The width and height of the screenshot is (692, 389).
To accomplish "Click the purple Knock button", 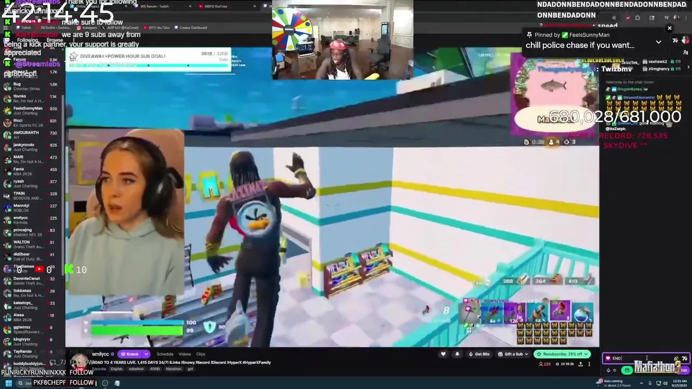I will pyautogui.click(x=130, y=354).
